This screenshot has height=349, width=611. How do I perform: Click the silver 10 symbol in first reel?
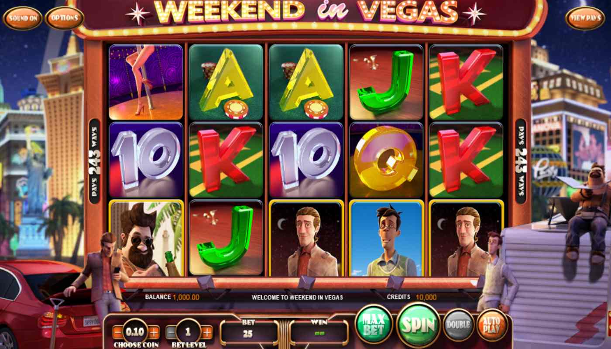tap(146, 160)
